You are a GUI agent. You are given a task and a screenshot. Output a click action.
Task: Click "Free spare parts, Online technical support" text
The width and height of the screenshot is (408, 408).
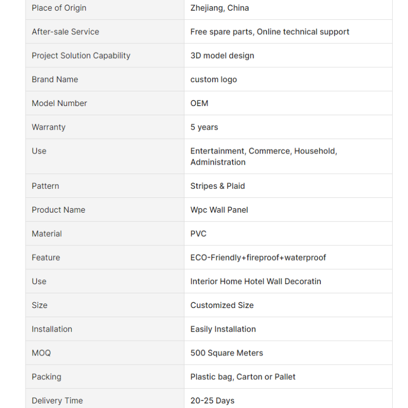270,32
